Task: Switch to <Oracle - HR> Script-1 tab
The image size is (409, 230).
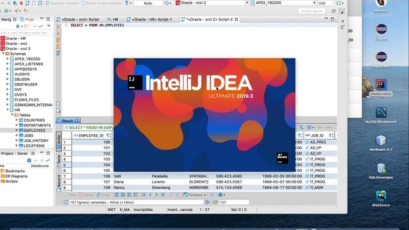Action: tap(149, 19)
